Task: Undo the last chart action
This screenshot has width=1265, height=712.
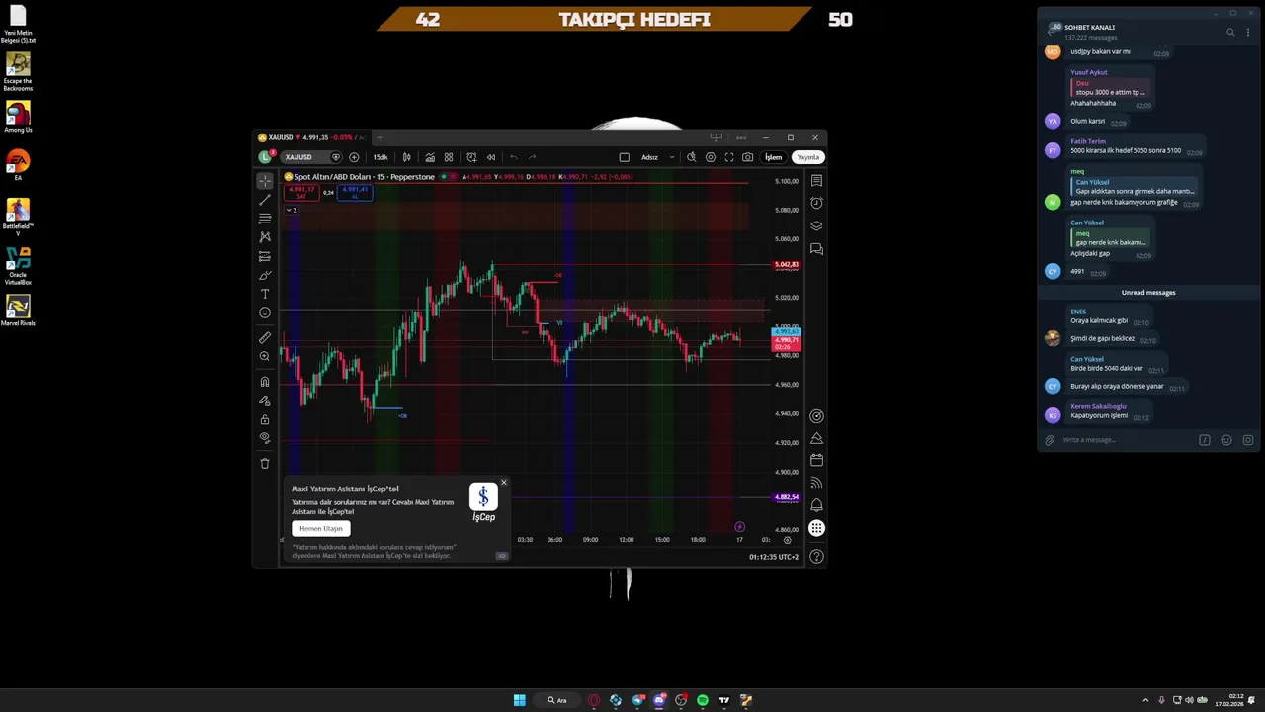Action: (513, 157)
